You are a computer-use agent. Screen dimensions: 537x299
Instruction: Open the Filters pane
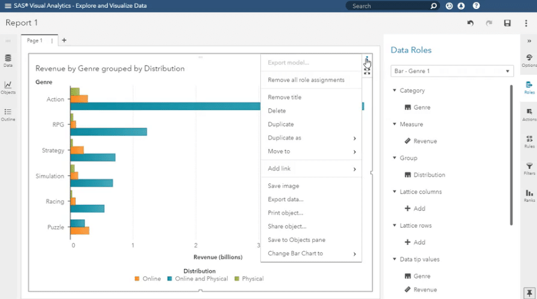coord(529,168)
